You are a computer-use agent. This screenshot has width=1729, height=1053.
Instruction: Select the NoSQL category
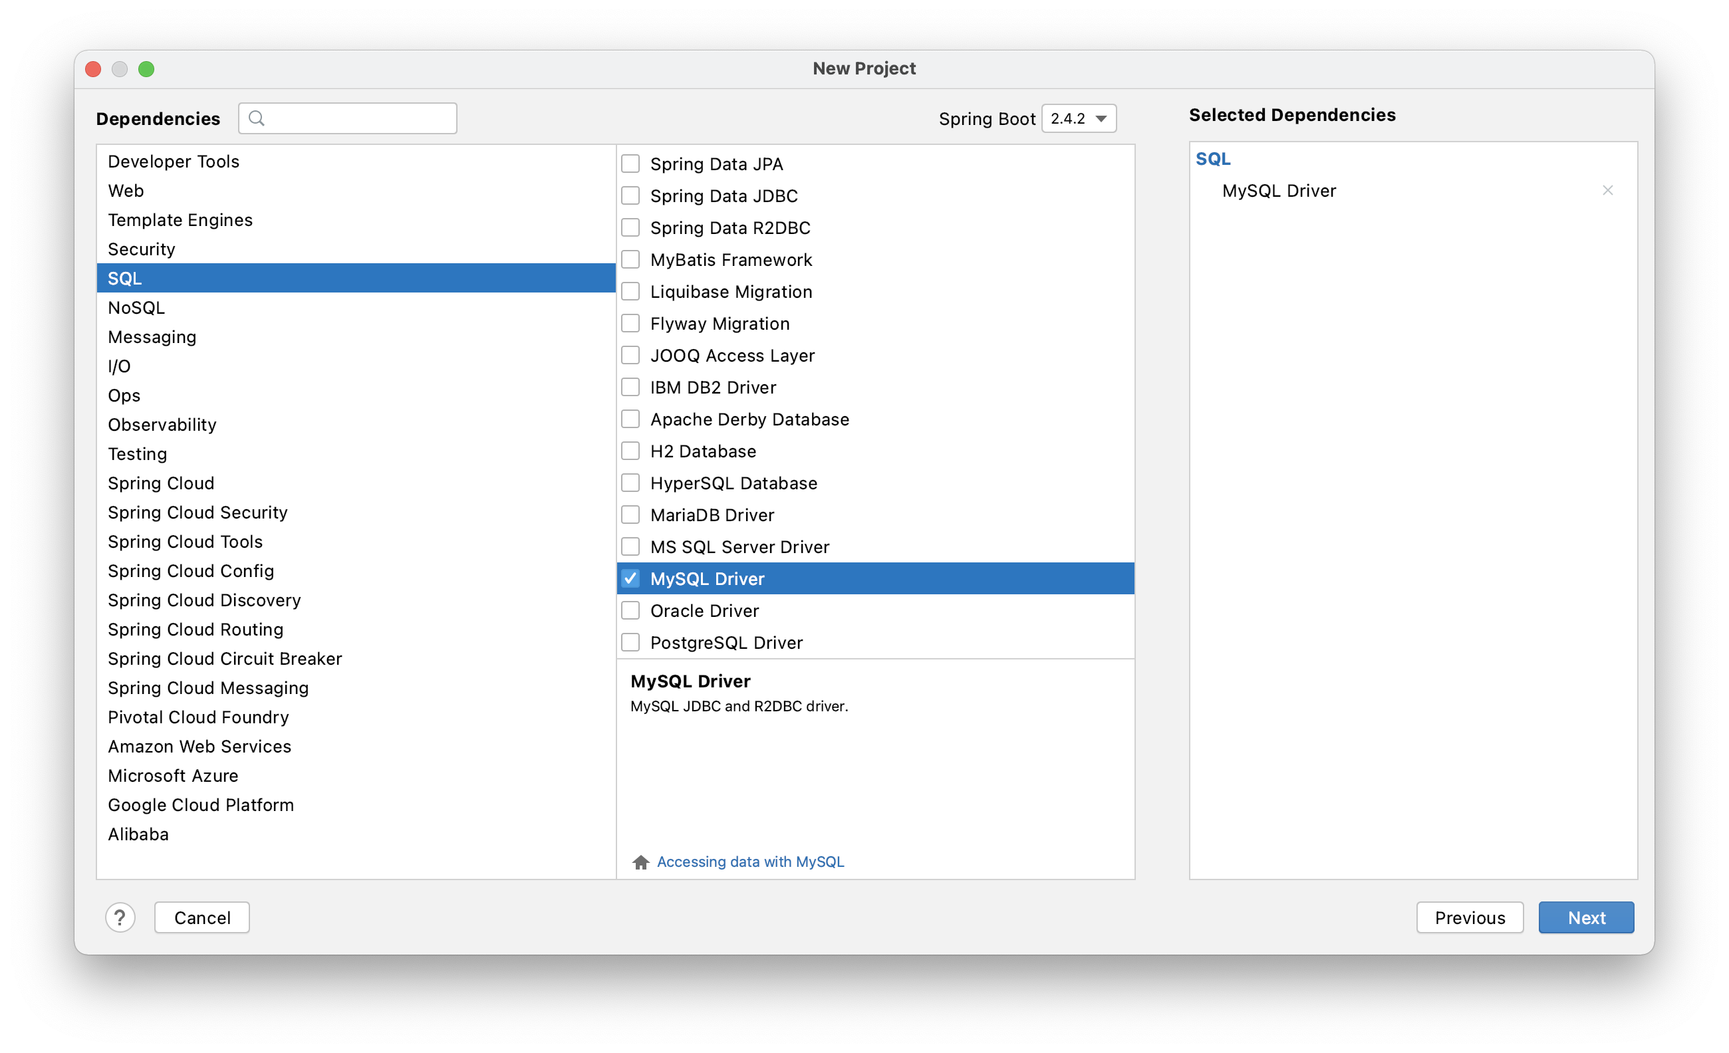tap(136, 308)
